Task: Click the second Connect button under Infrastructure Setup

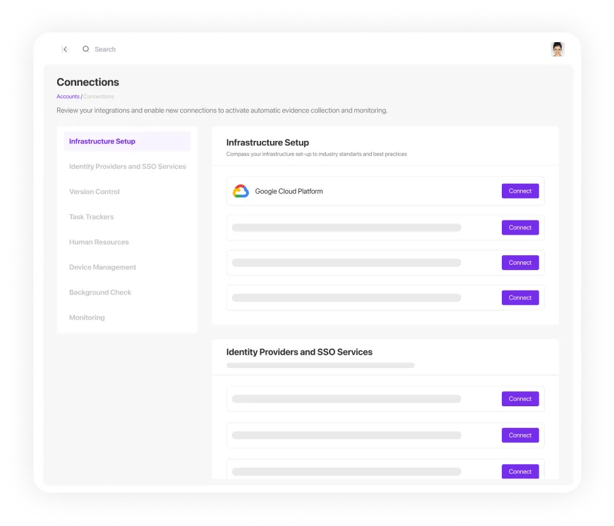Action: [x=519, y=227]
